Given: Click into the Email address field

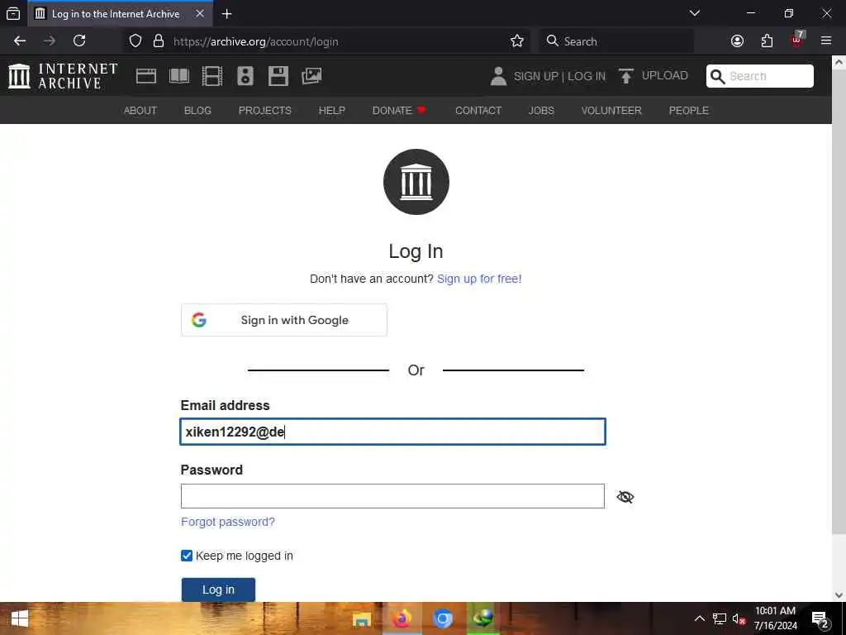Looking at the screenshot, I should [392, 432].
